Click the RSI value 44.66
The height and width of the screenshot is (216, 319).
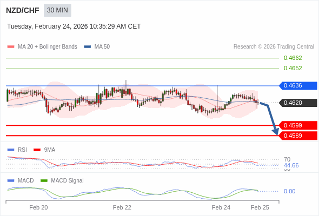[x=291, y=165]
